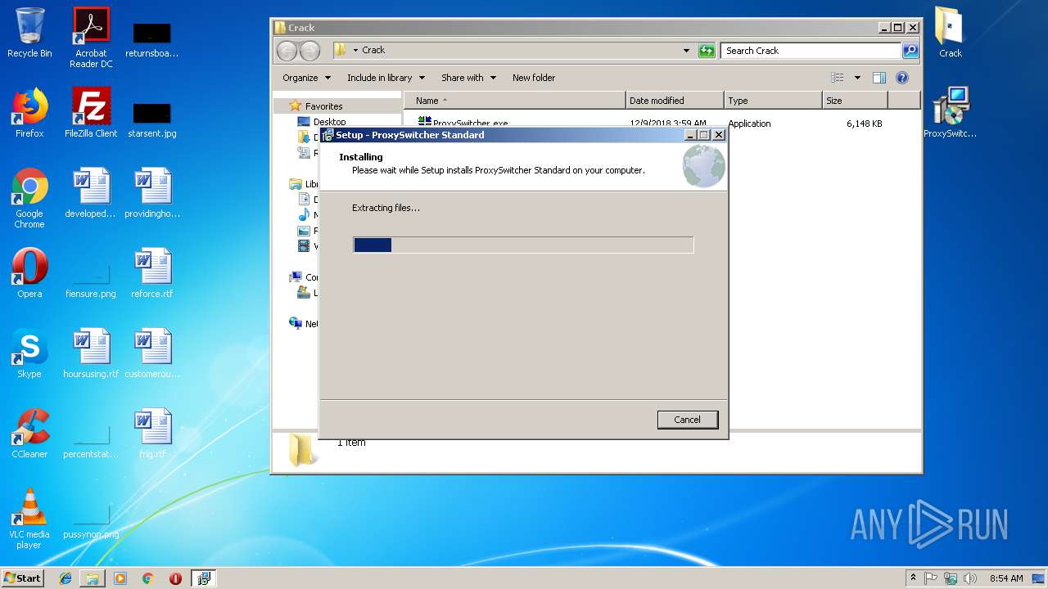Select the 6,148 KB size cell
Screen dimensions: 1048x589
tap(864, 124)
